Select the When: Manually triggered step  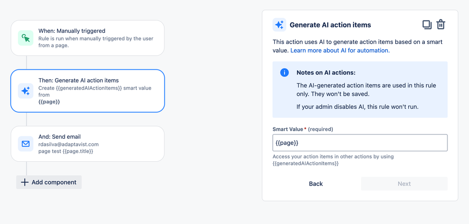click(87, 38)
